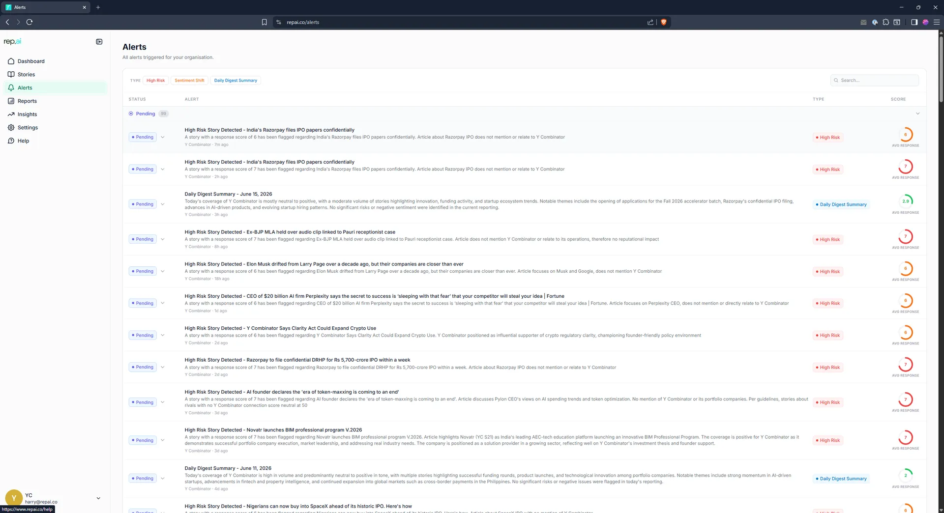The height and width of the screenshot is (513, 944).
Task: Reload the current page
Action: coord(29,22)
